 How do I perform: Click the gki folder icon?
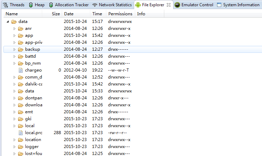21,119
